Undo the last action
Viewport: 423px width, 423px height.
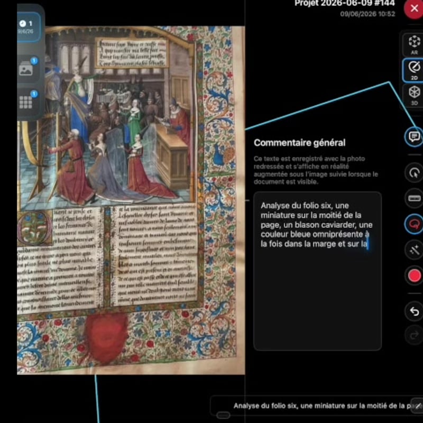415,311
